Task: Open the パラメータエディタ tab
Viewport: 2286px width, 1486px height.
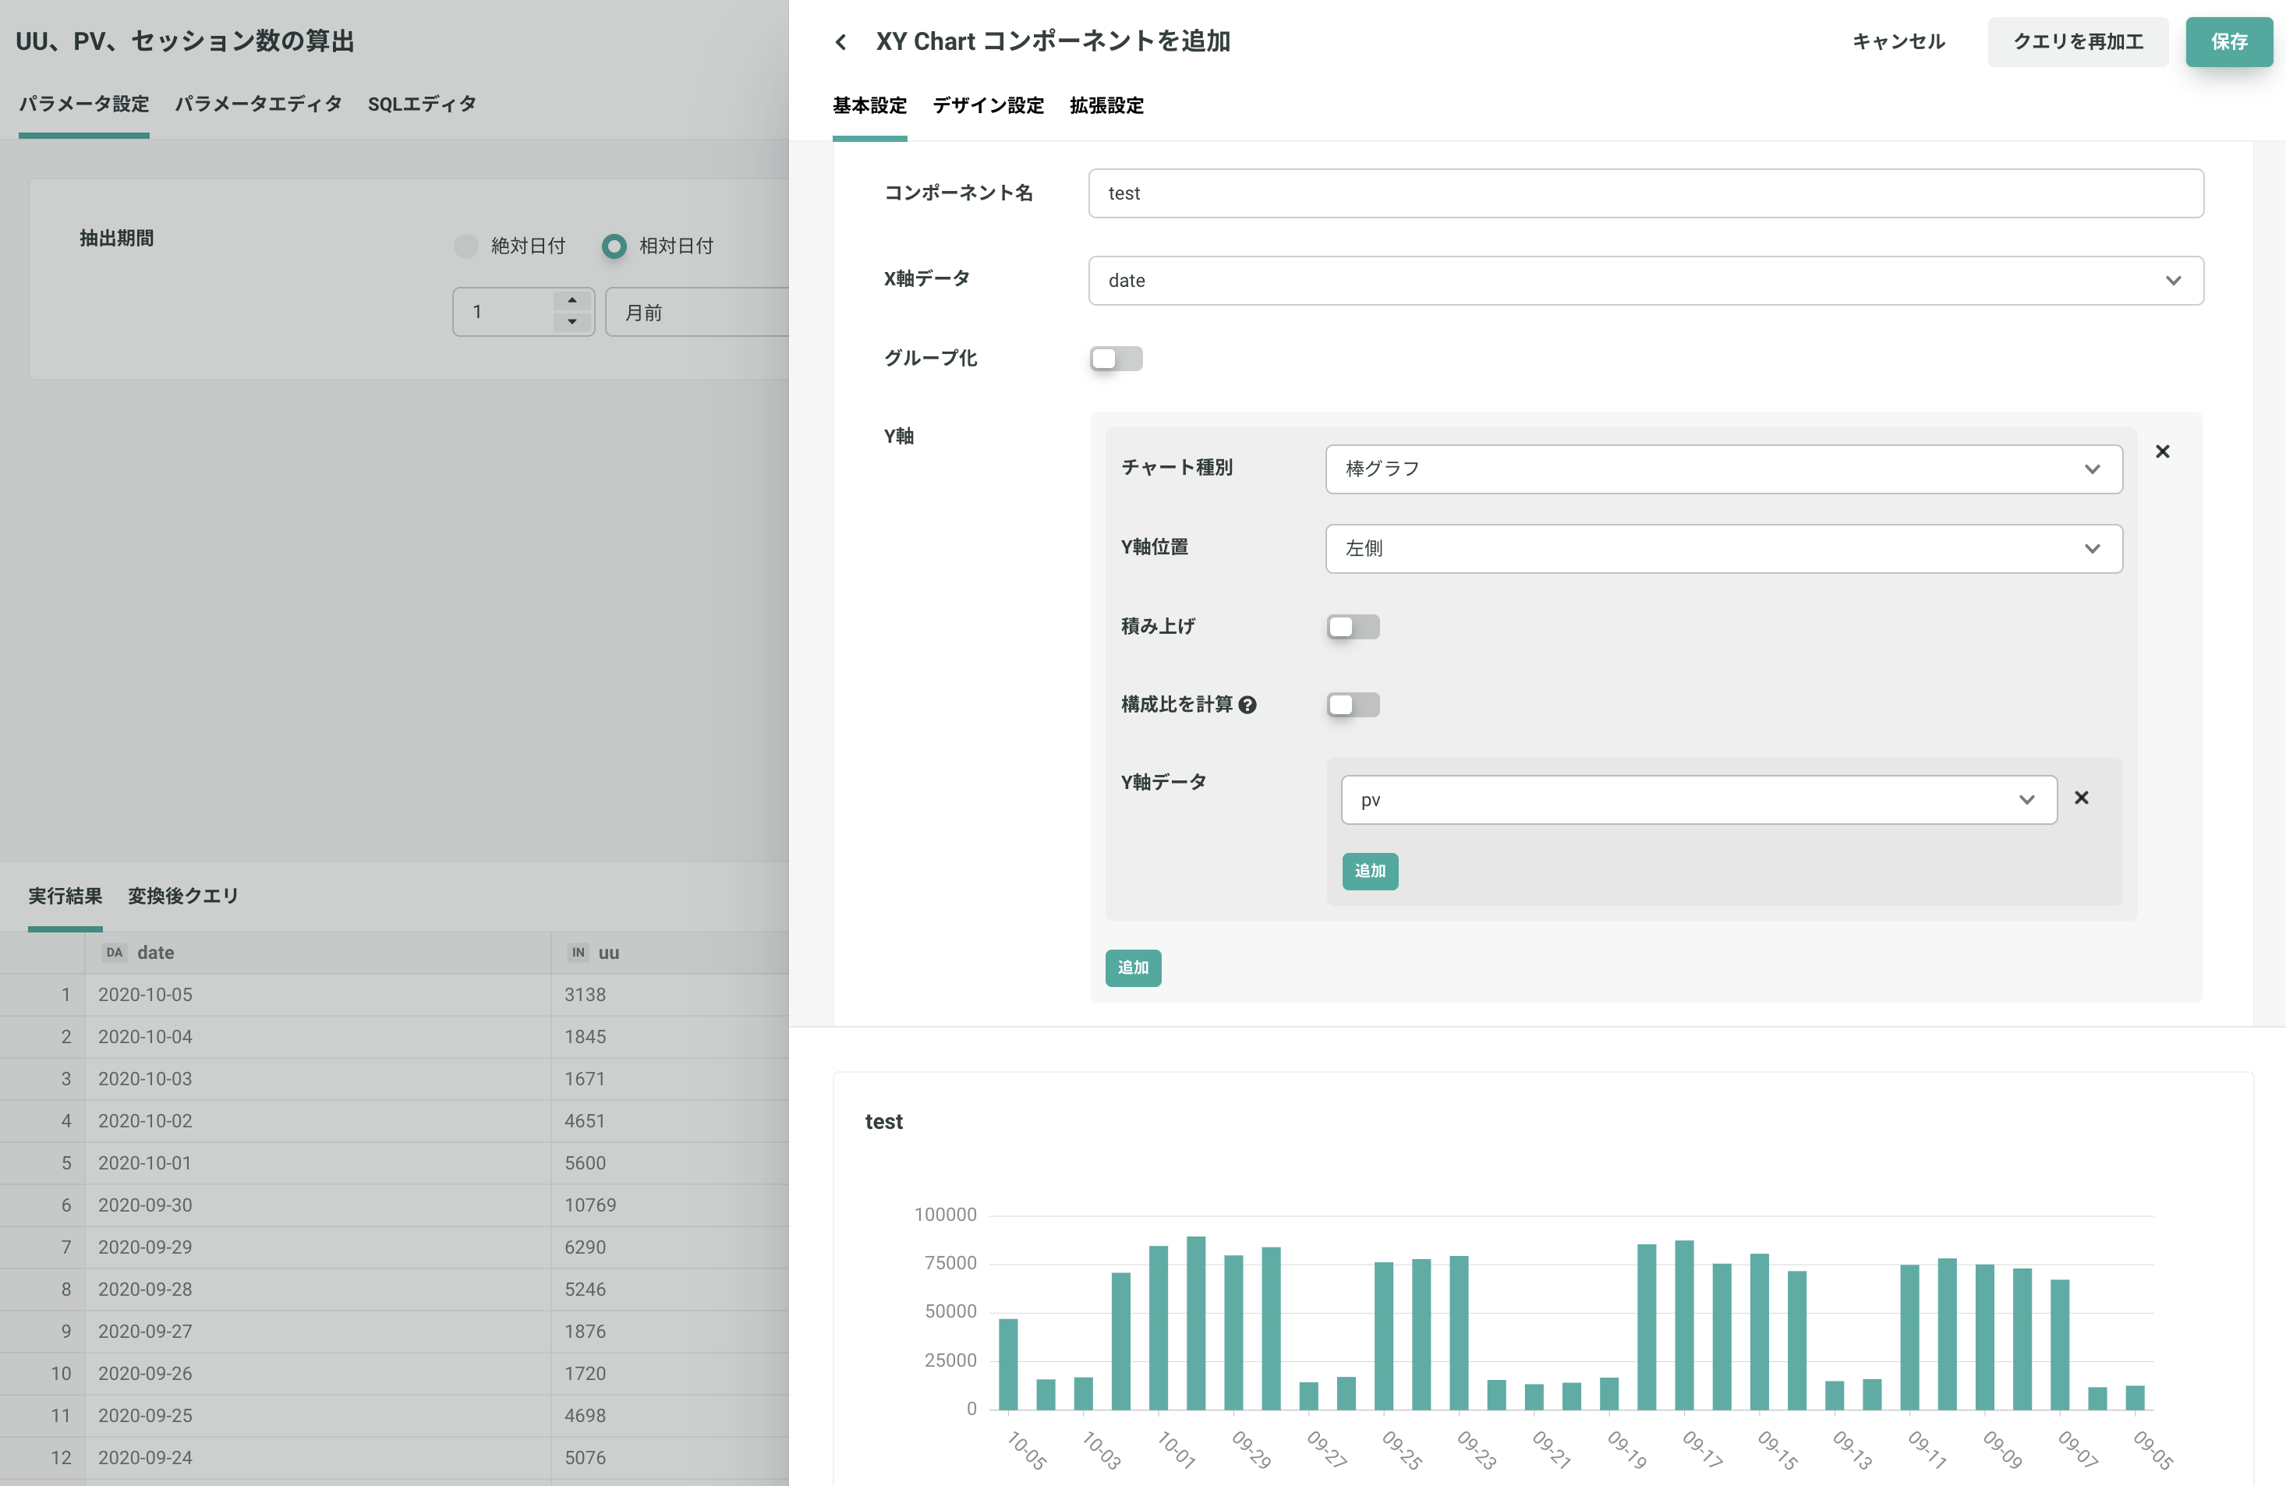Action: 258,104
